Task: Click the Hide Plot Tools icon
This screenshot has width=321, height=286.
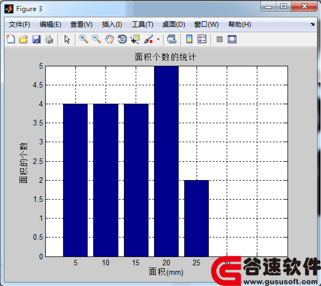Action: coord(219,39)
